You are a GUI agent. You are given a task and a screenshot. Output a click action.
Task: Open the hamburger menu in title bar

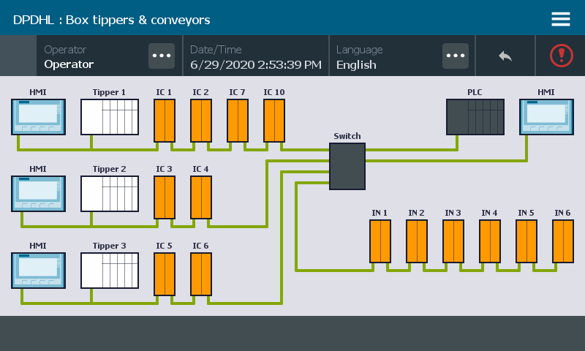[561, 19]
